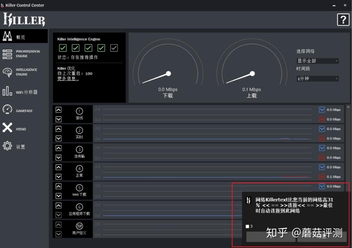Open the 显示全部 network selection dropdown

317,61
